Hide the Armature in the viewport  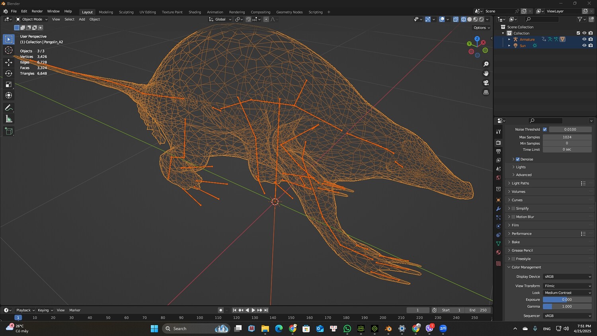584,39
